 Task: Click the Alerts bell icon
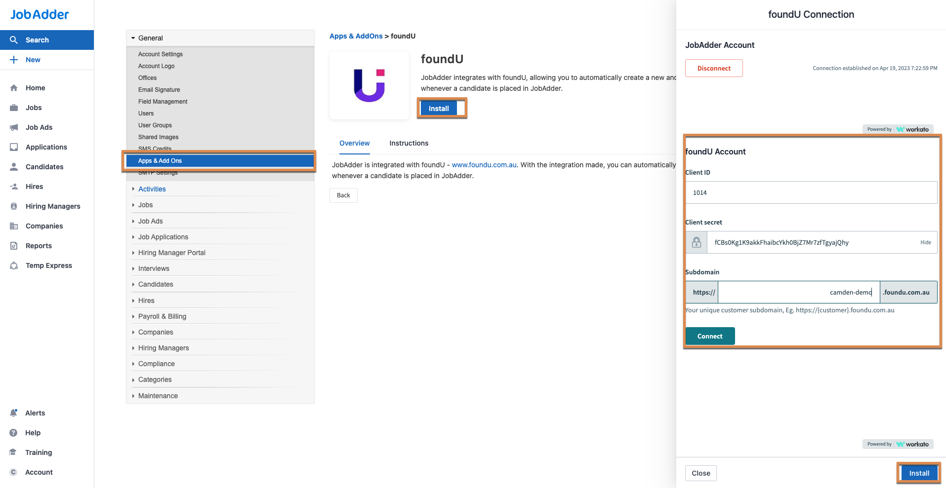click(x=14, y=413)
